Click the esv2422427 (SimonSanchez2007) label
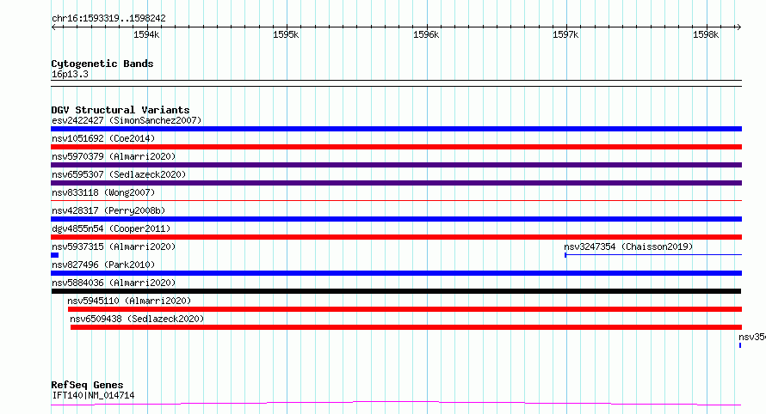766x414 pixels. 127,120
